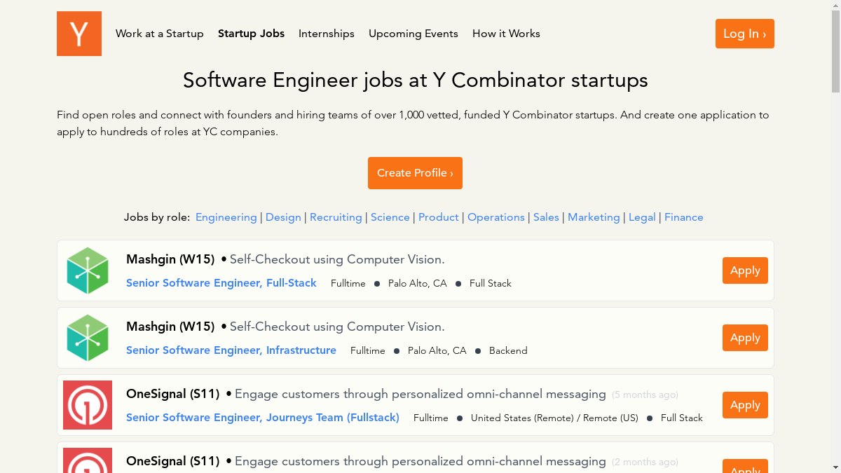Click 'United States (Remote) / Remote (US)' location
This screenshot has height=473, width=841.
pos(554,418)
